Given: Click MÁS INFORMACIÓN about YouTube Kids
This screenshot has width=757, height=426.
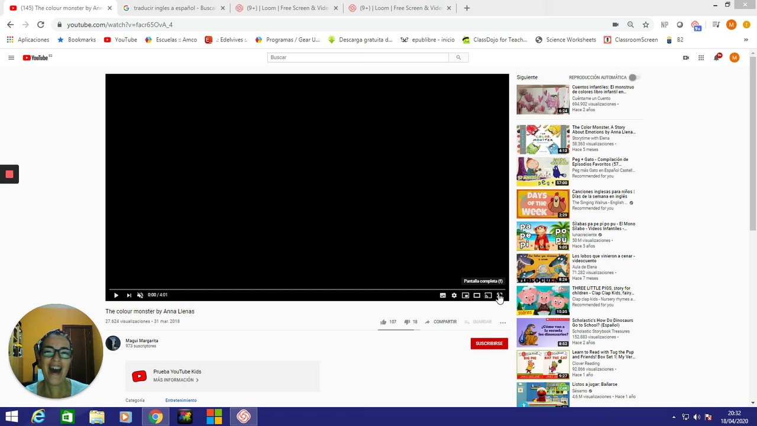Looking at the screenshot, I should (176, 380).
